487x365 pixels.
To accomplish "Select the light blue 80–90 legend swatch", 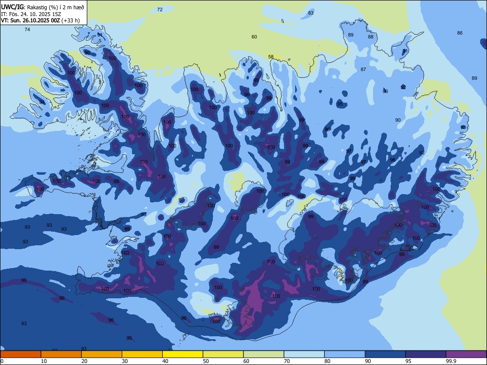I will 345,354.
